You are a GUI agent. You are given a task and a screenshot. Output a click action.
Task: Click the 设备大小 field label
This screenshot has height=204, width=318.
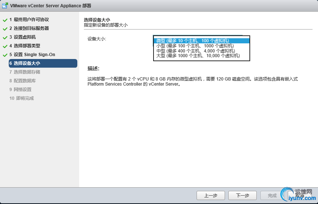pyautogui.click(x=97, y=39)
